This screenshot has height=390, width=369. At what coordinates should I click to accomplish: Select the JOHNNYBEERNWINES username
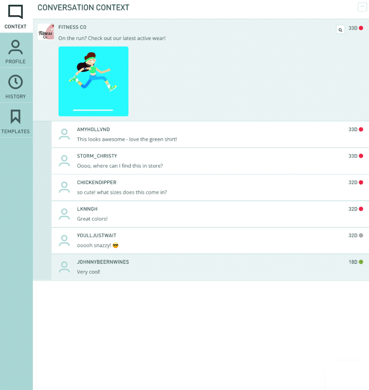(x=103, y=262)
